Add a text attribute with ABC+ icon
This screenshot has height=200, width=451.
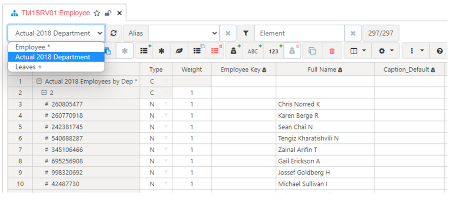point(253,51)
